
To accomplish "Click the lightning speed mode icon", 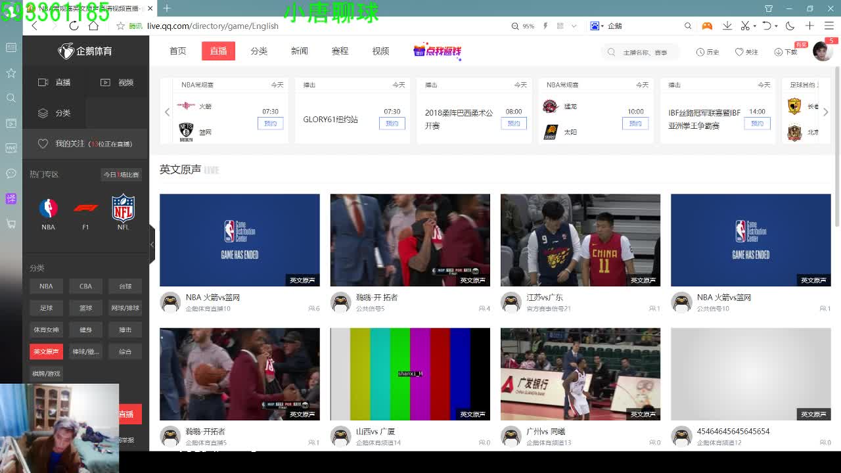I will tap(545, 26).
